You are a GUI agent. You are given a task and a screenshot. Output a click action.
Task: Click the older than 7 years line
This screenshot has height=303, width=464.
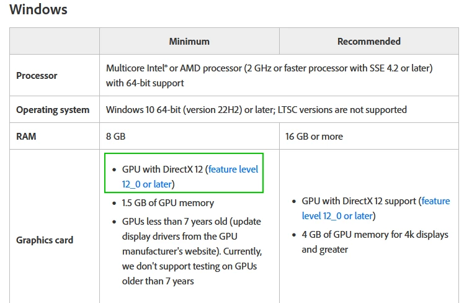click(x=158, y=281)
